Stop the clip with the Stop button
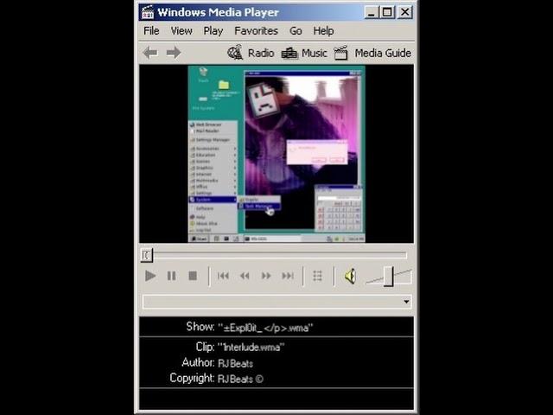 pos(193,276)
